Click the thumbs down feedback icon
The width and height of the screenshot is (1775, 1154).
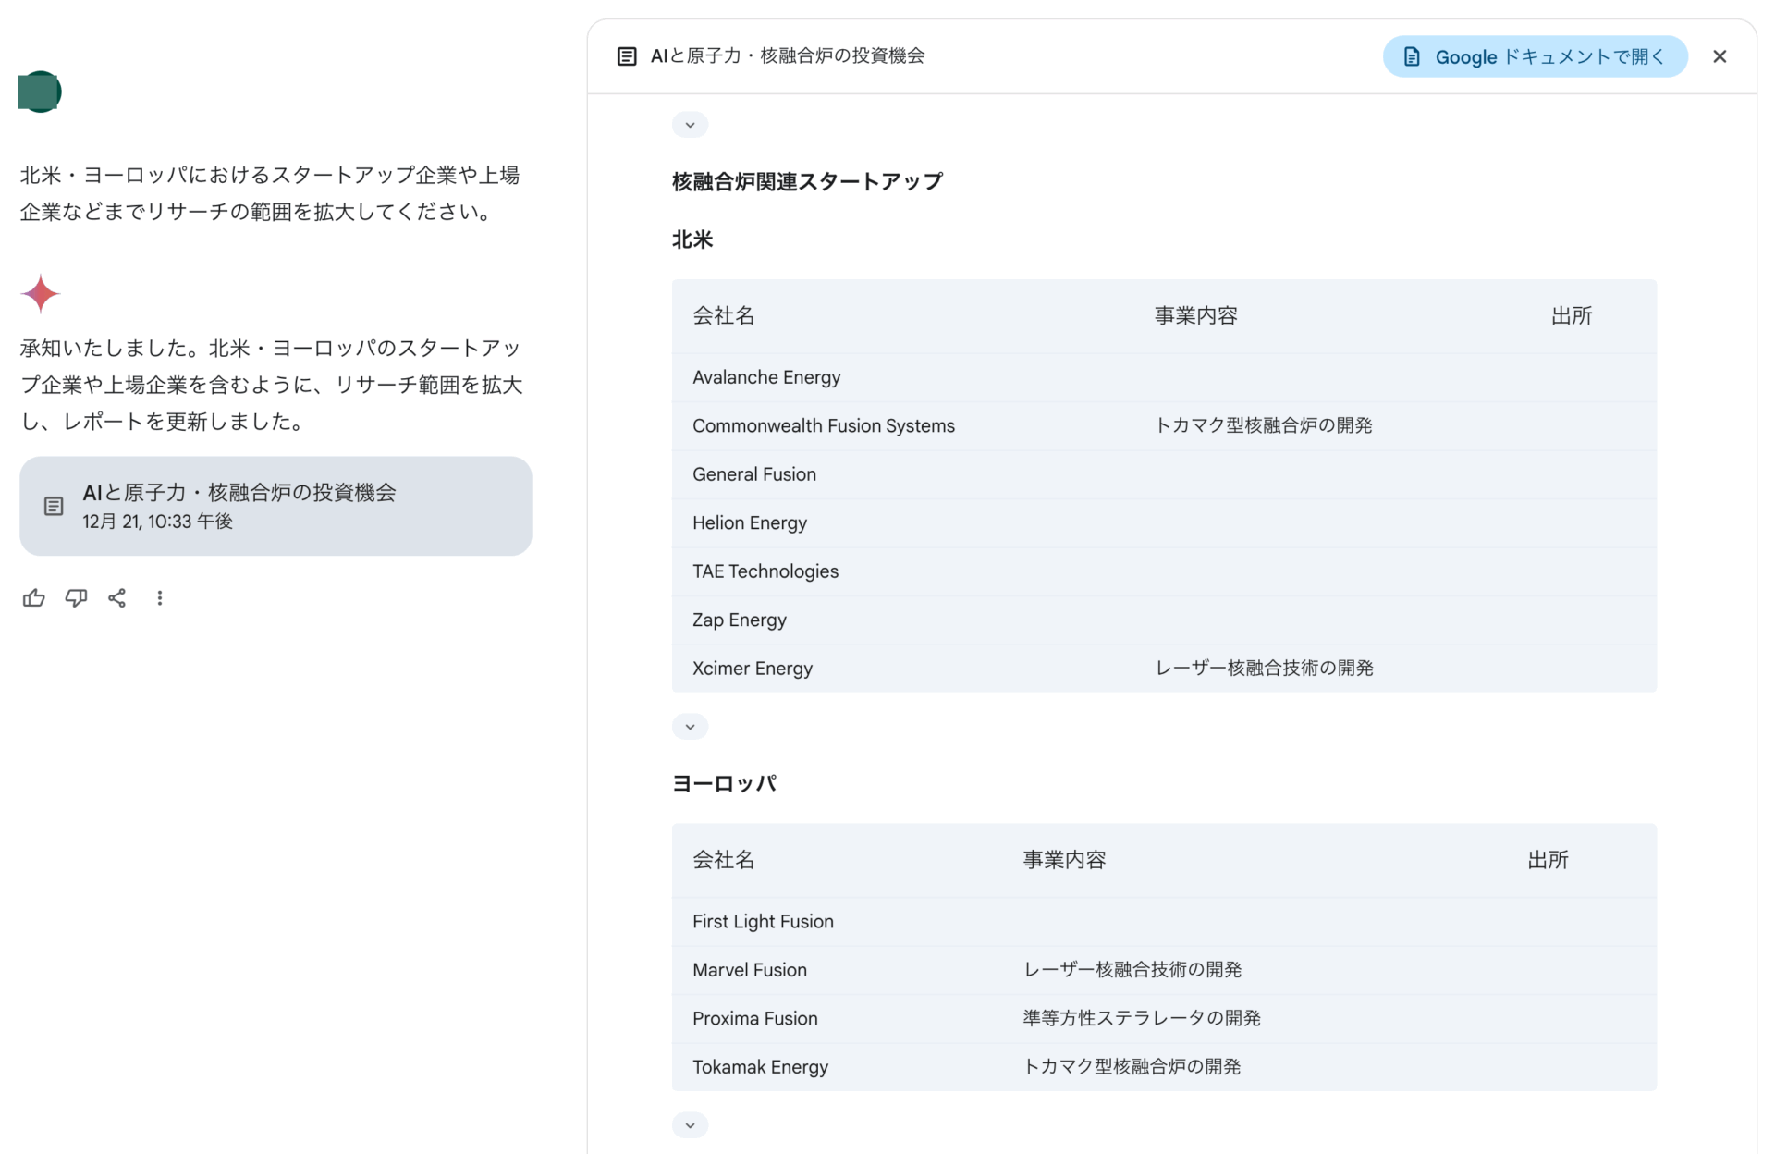tap(76, 598)
